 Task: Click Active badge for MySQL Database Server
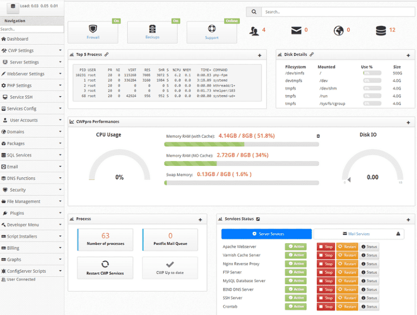(x=296, y=281)
